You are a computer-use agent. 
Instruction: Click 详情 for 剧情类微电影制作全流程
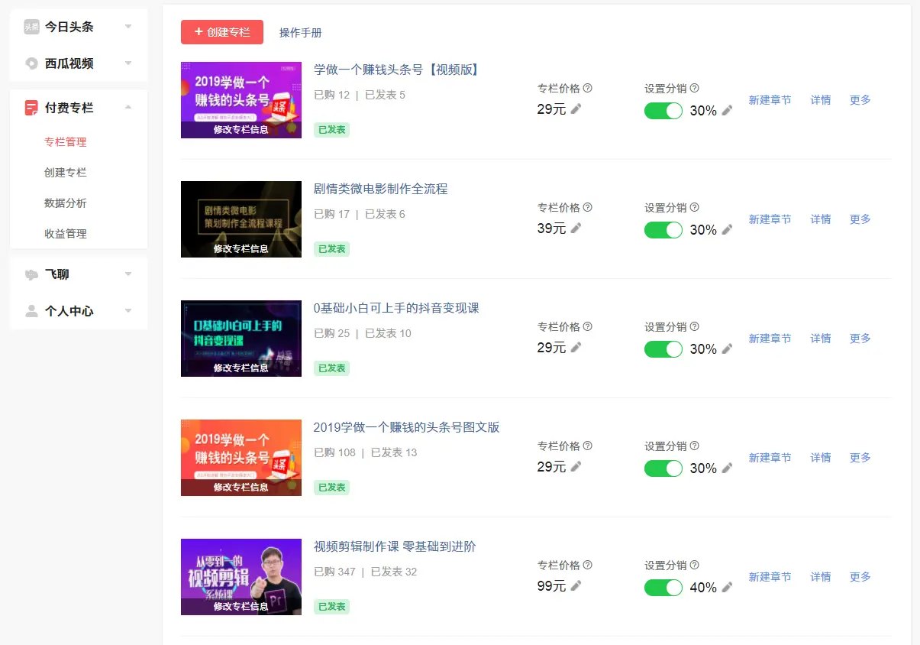(821, 219)
